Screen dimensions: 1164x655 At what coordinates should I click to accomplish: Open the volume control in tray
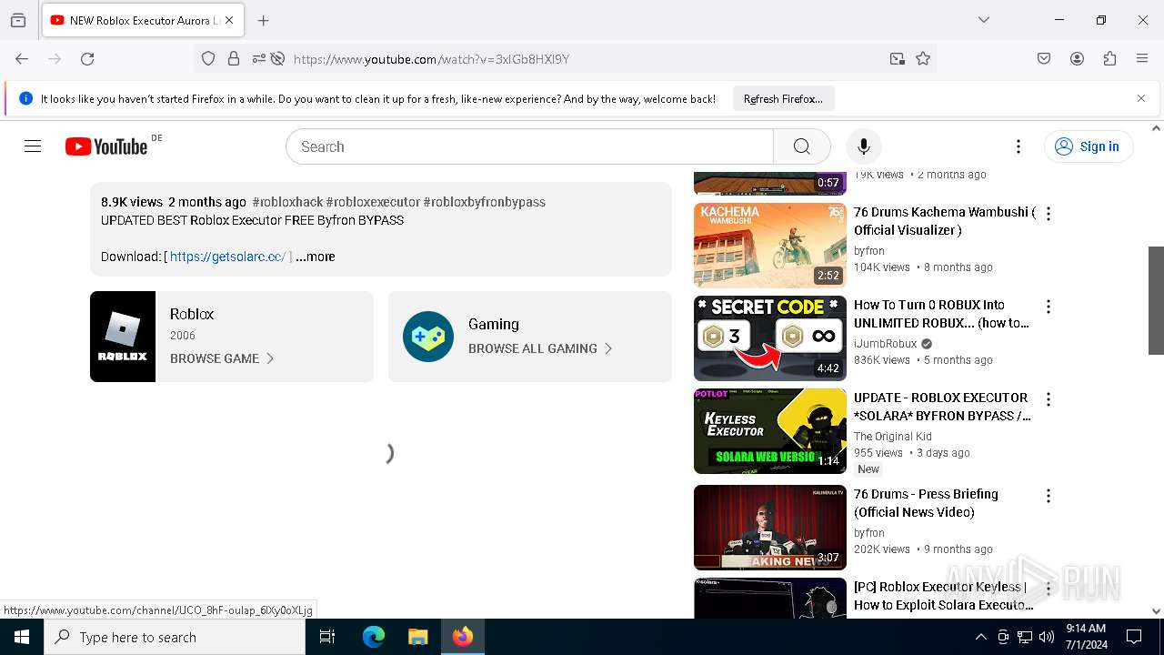(1047, 637)
